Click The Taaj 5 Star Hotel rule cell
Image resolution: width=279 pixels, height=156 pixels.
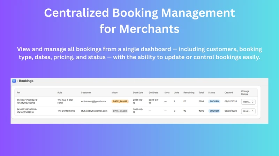tap(65, 101)
